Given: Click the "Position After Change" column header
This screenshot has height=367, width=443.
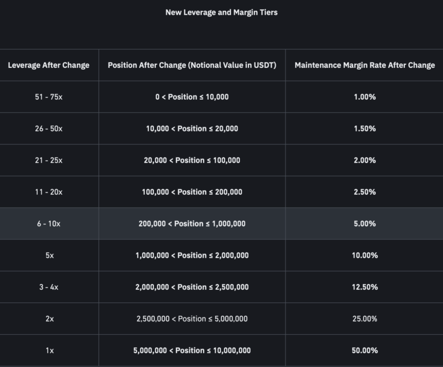Looking at the screenshot, I should [192, 65].
